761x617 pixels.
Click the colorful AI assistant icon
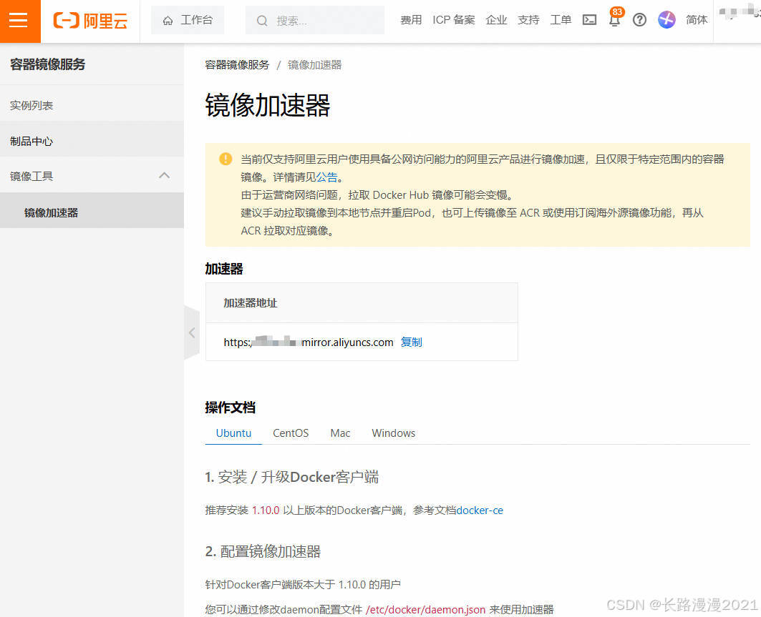[667, 20]
